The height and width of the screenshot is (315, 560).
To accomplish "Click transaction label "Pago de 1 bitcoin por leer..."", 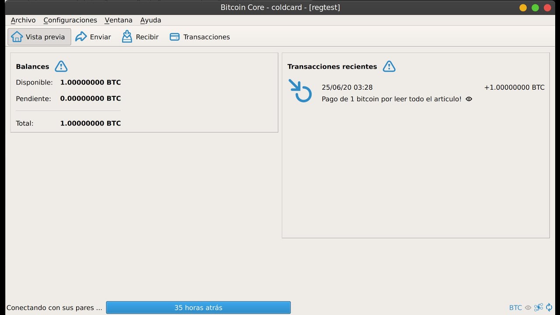I will pos(392,99).
